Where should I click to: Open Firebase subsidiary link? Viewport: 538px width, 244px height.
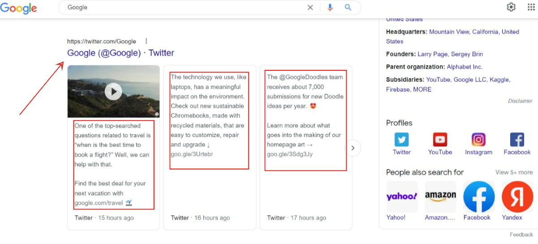(x=398, y=90)
